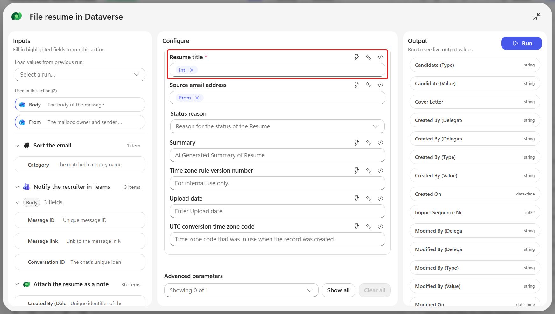Click the Modified By (Type) output row
The width and height of the screenshot is (555, 314).
coord(475,268)
